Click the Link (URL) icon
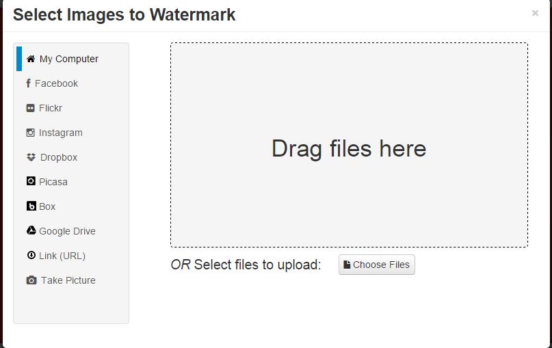The image size is (552, 348). pos(31,256)
